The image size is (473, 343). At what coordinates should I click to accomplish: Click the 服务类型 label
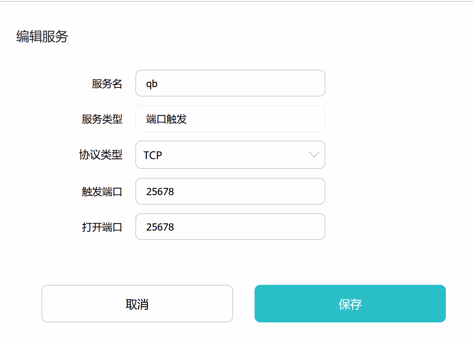102,119
